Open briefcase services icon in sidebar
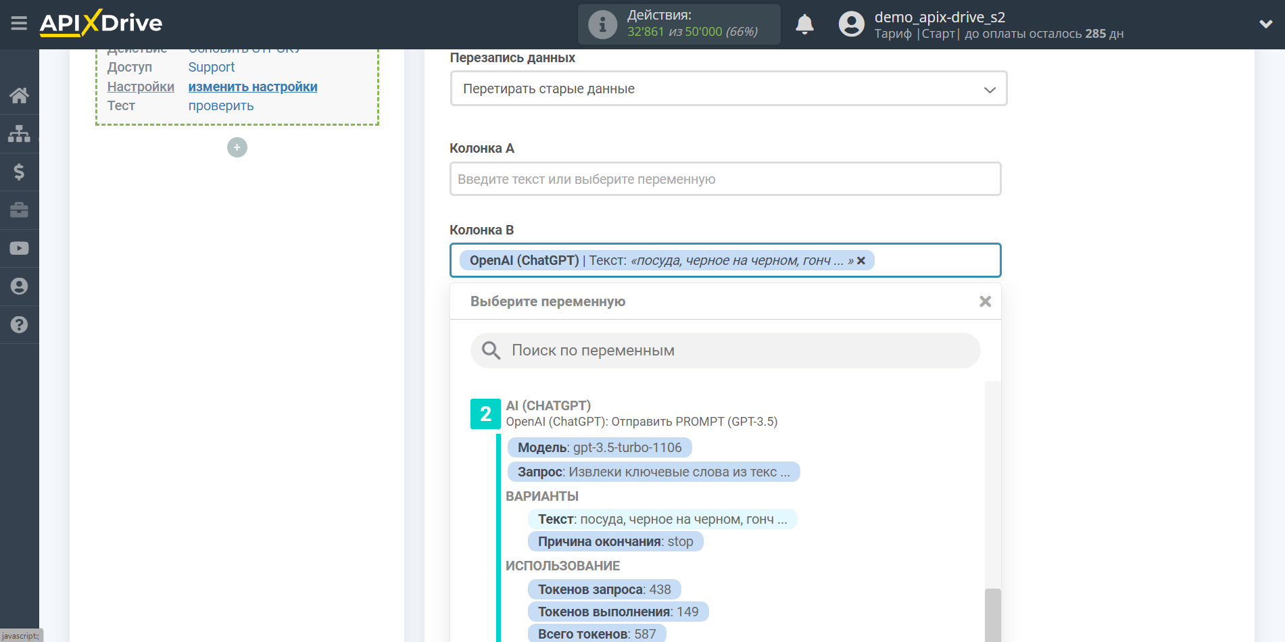The width and height of the screenshot is (1285, 642). point(19,210)
